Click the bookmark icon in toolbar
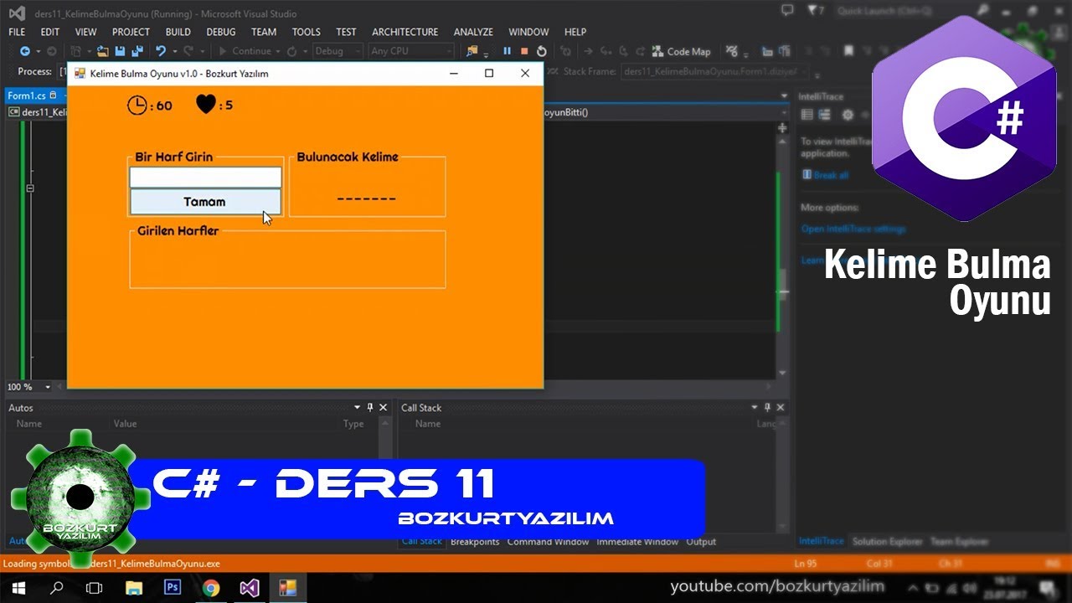 click(x=848, y=51)
